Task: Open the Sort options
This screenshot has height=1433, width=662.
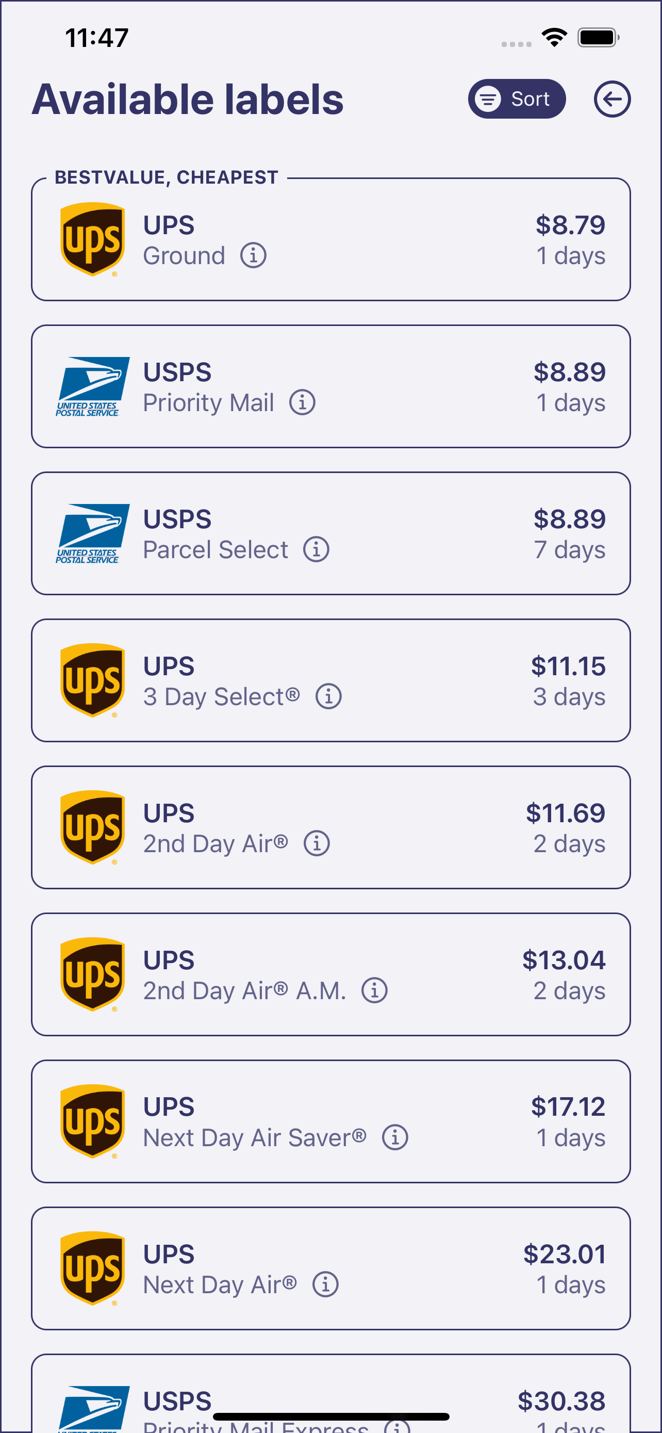Action: 517,100
